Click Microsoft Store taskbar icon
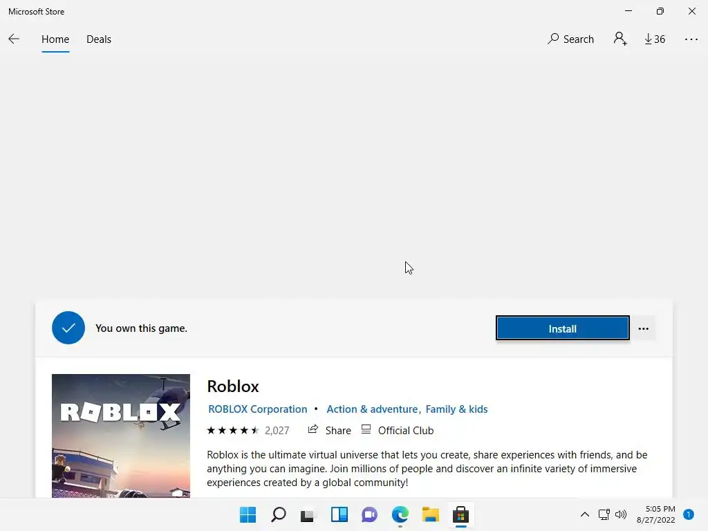 (x=460, y=514)
